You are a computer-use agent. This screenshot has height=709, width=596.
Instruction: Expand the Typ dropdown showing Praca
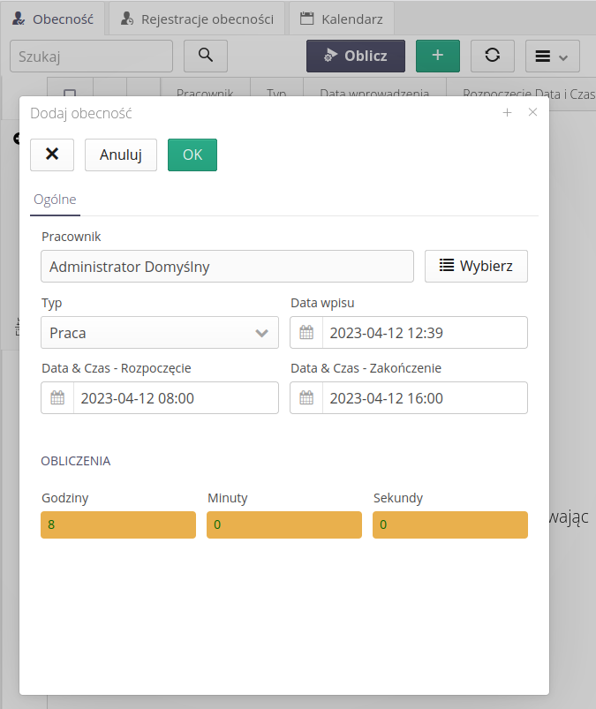point(160,333)
